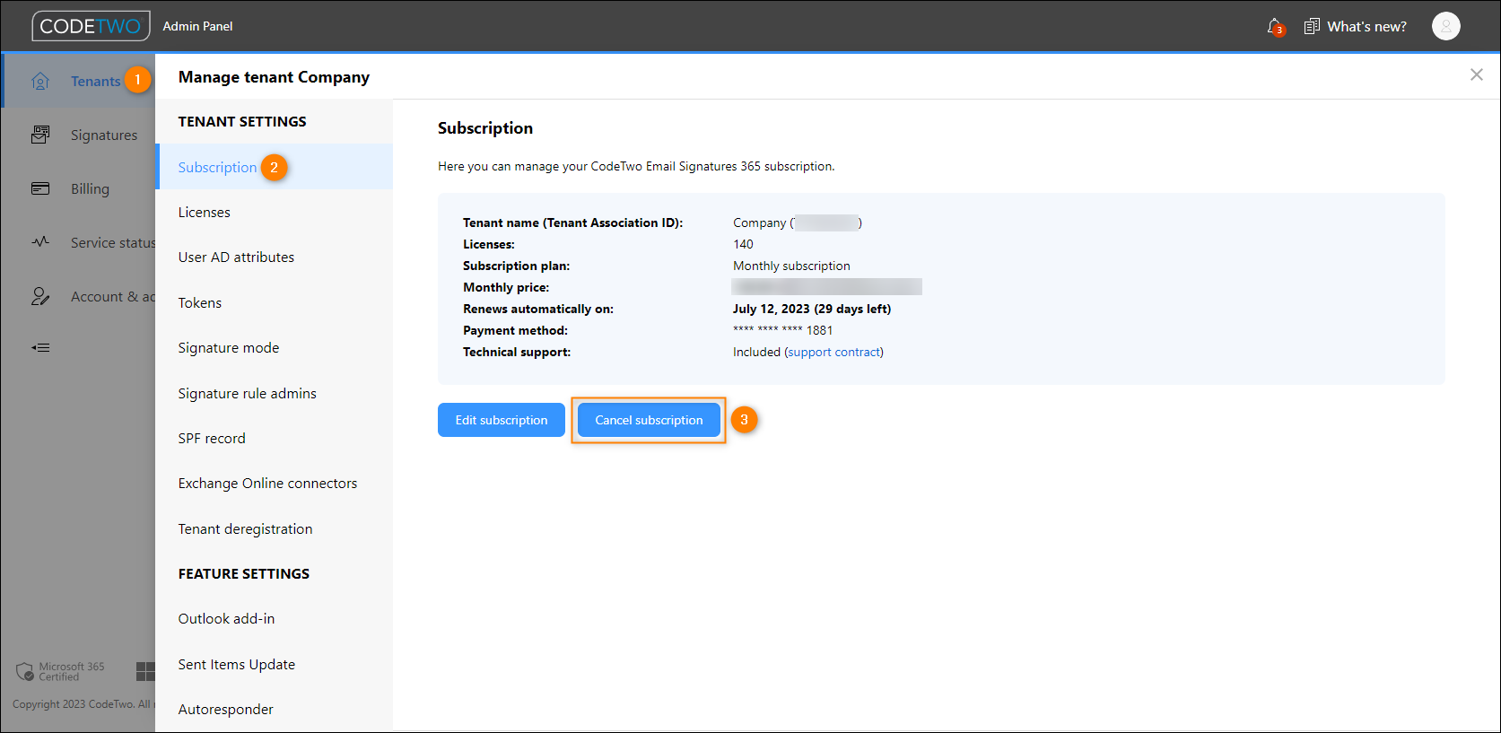Click the CodeTwo logo
The image size is (1501, 733).
pos(91,26)
